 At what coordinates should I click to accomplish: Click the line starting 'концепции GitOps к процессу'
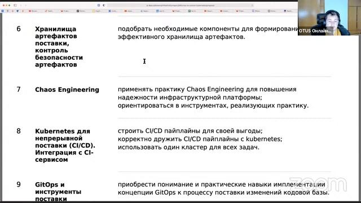tap(223, 193)
